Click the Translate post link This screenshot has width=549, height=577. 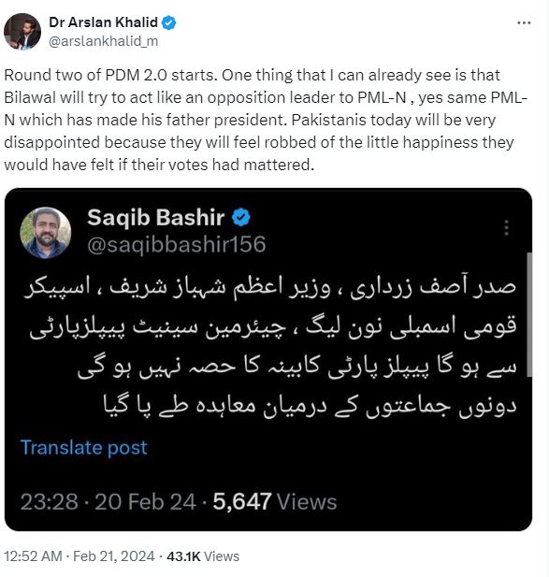[x=84, y=447]
